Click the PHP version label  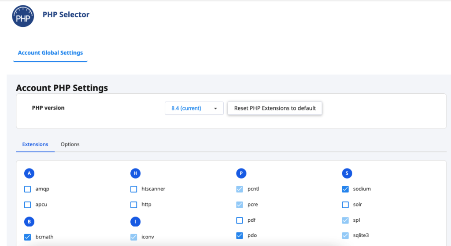(x=48, y=108)
